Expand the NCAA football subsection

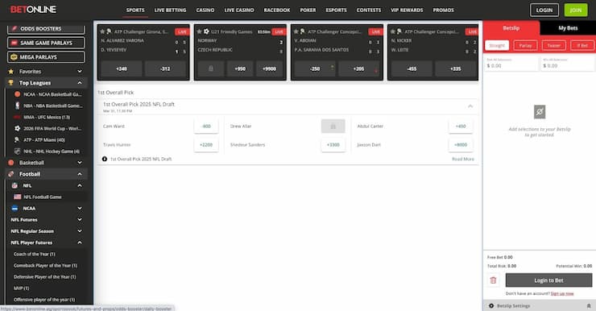point(80,209)
